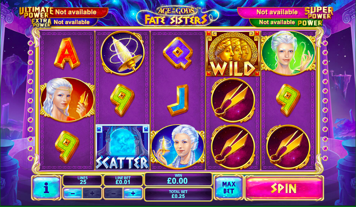Select the spindle symbol on reel two
The width and height of the screenshot is (356, 207).
click(x=122, y=53)
